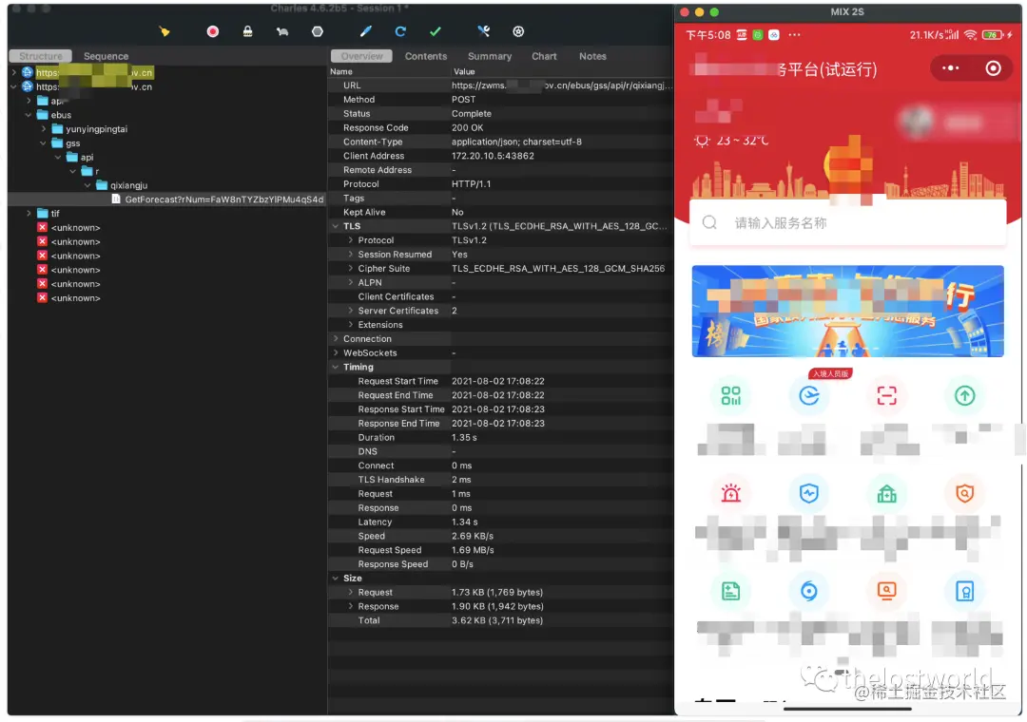Click the search magnifier icon

(x=709, y=222)
